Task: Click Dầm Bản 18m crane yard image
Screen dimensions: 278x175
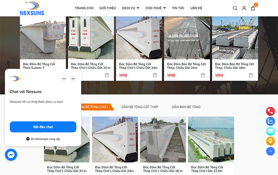Action: click(235, 38)
